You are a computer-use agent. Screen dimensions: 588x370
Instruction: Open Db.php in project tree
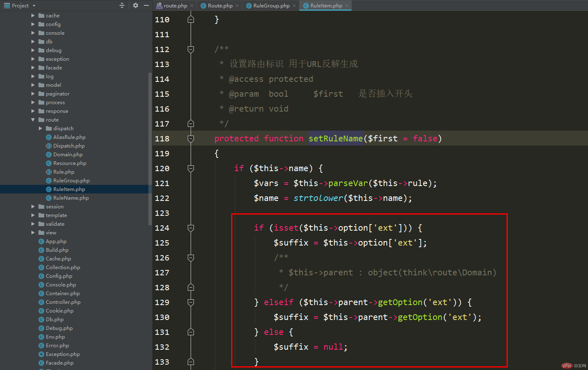tap(55, 320)
